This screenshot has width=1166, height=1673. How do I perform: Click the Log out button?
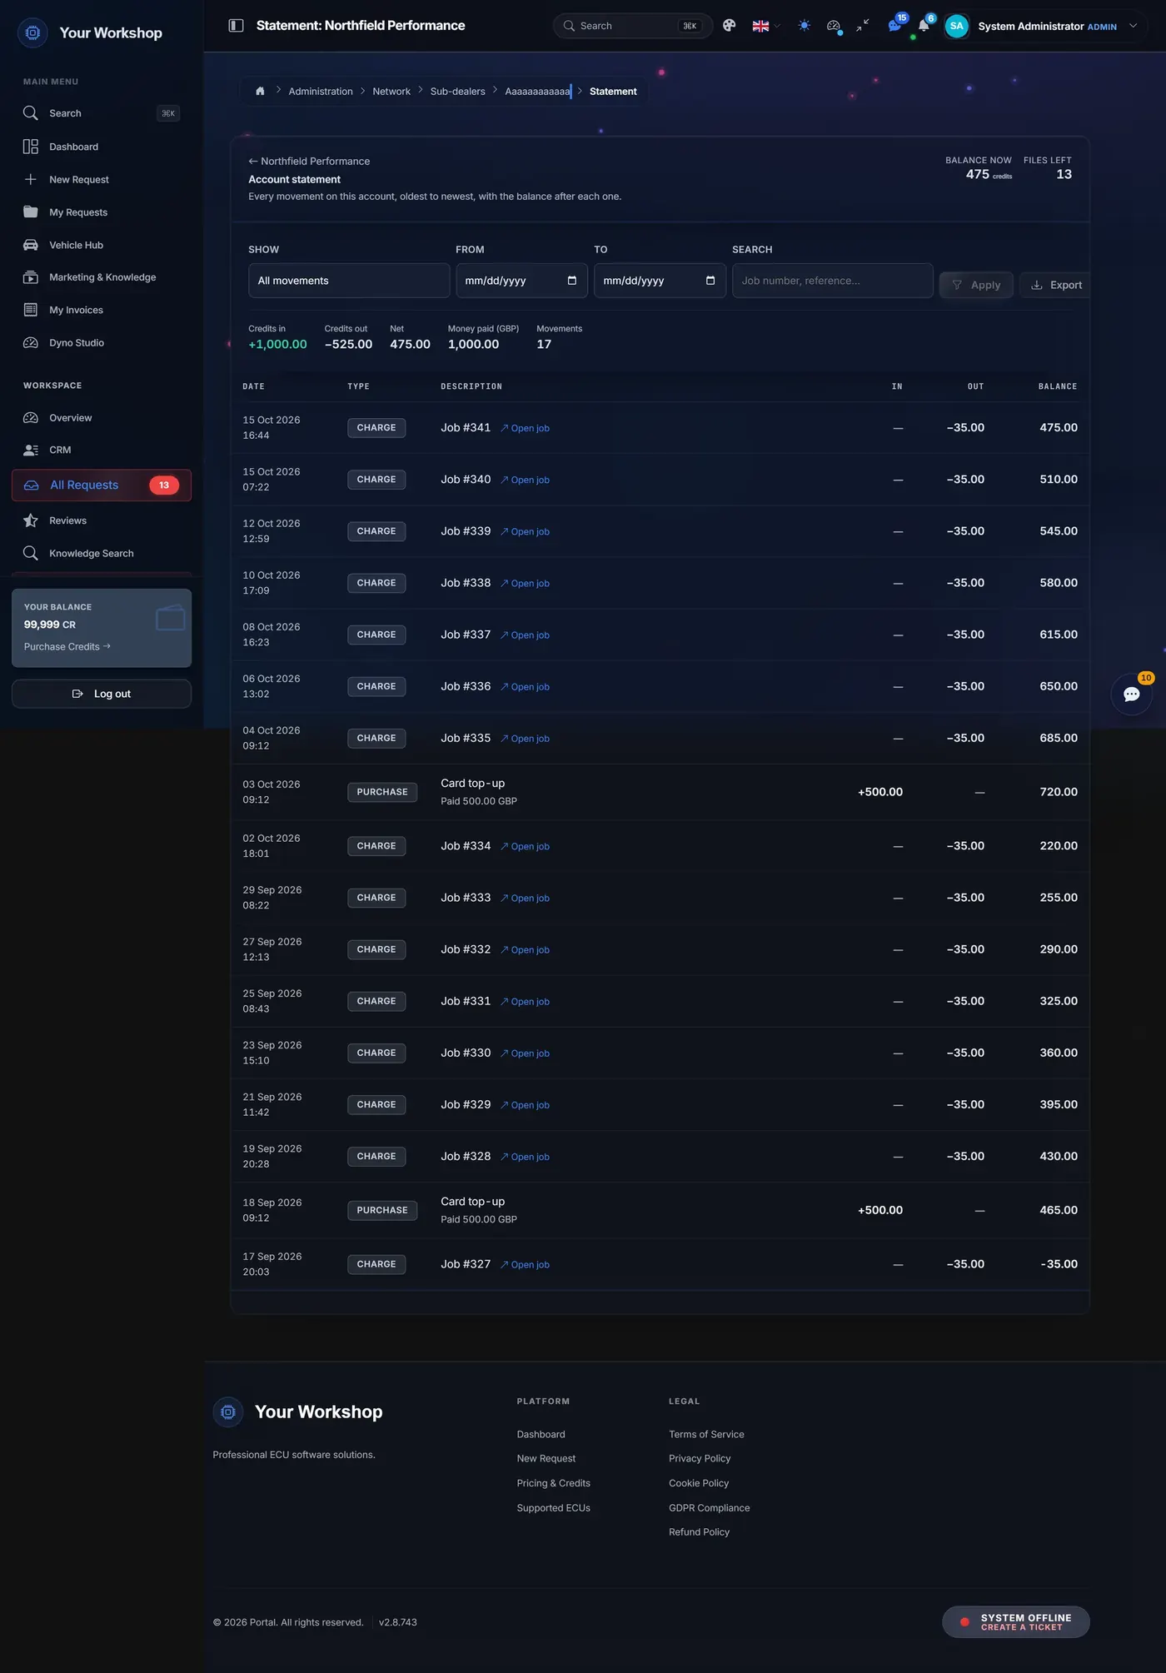(x=102, y=694)
